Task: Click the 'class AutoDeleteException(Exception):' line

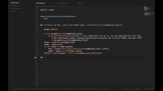Action: coord(58,16)
